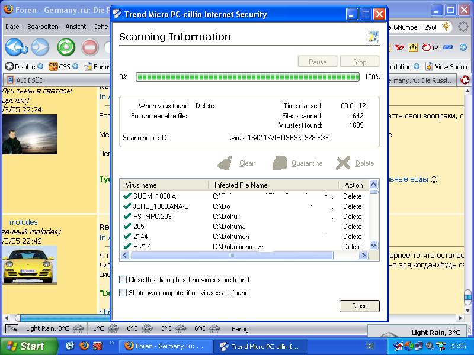The width and height of the screenshot is (474, 355).
Task: Click the red Yahoo bookmark icon
Action: [399, 47]
